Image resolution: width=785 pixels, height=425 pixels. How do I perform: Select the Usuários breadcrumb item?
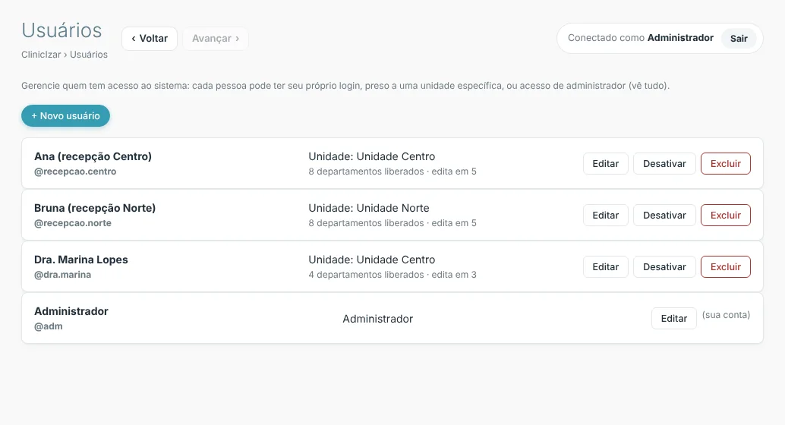point(89,55)
